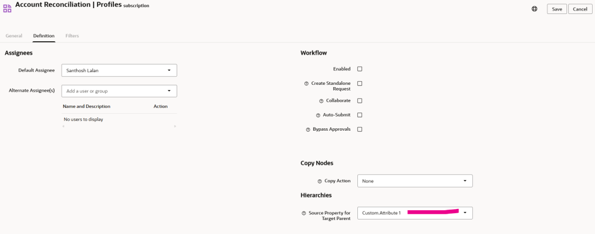Toggle the Bypass Approvals checkbox

[360, 129]
